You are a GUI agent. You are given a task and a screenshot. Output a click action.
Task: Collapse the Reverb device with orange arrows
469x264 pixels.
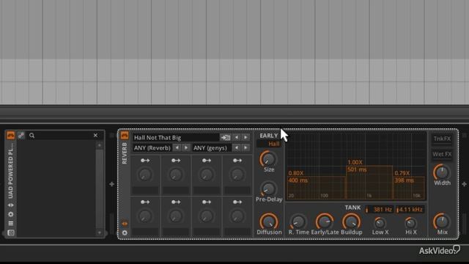click(125, 224)
